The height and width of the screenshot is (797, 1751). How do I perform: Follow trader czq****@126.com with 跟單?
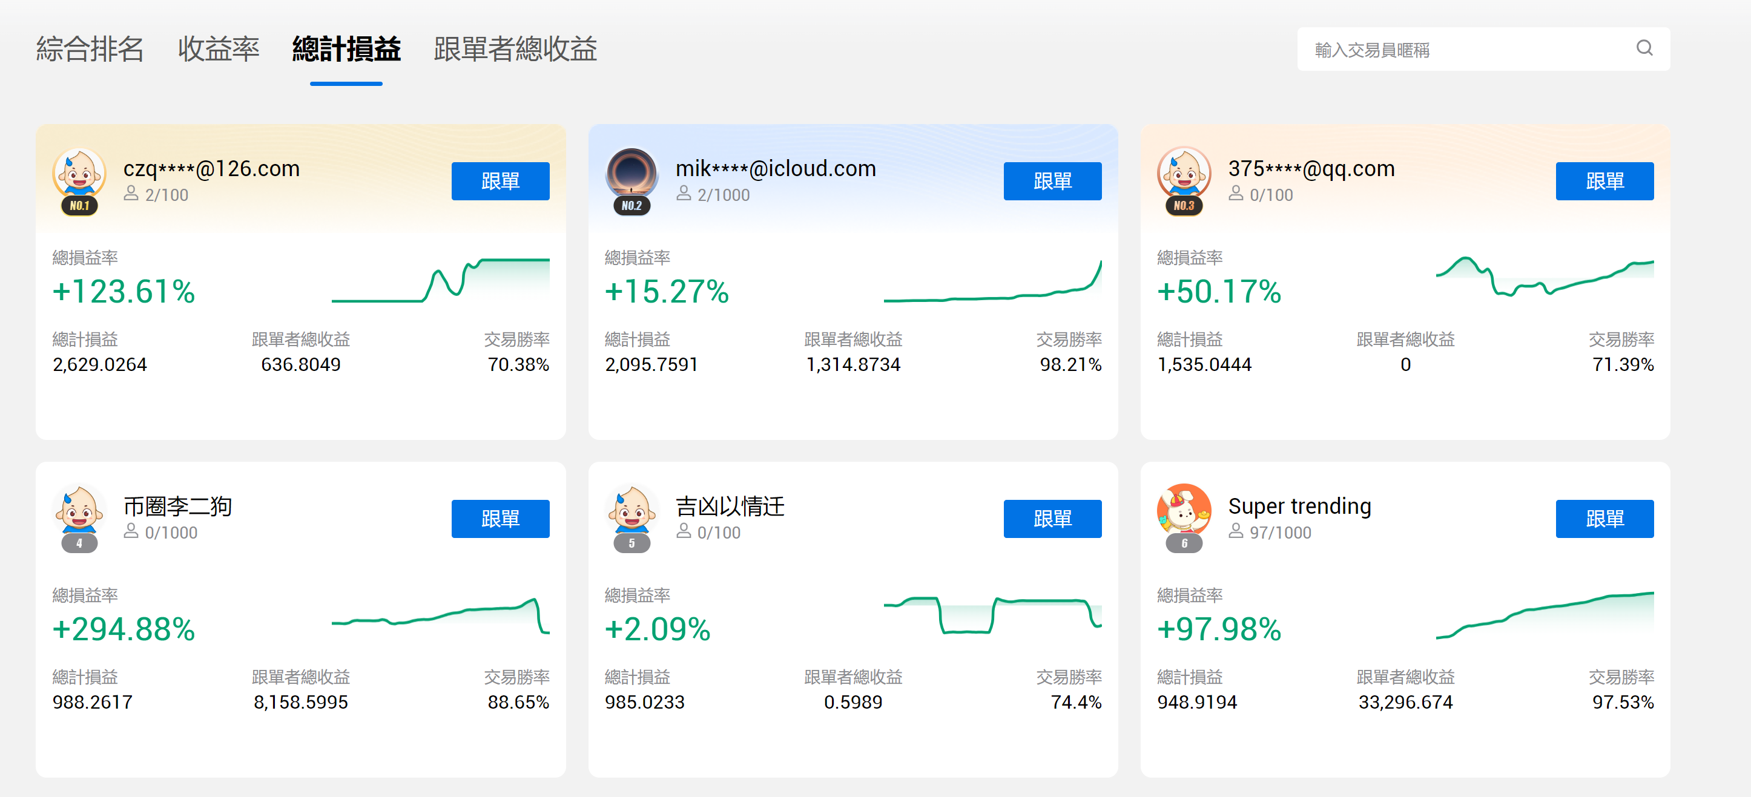tap(500, 182)
